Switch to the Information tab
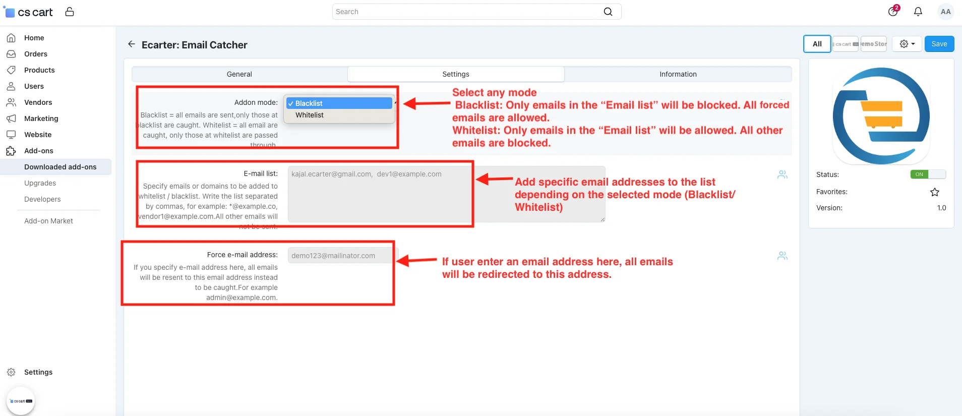Screen dimensions: 962x416 tap(678, 74)
